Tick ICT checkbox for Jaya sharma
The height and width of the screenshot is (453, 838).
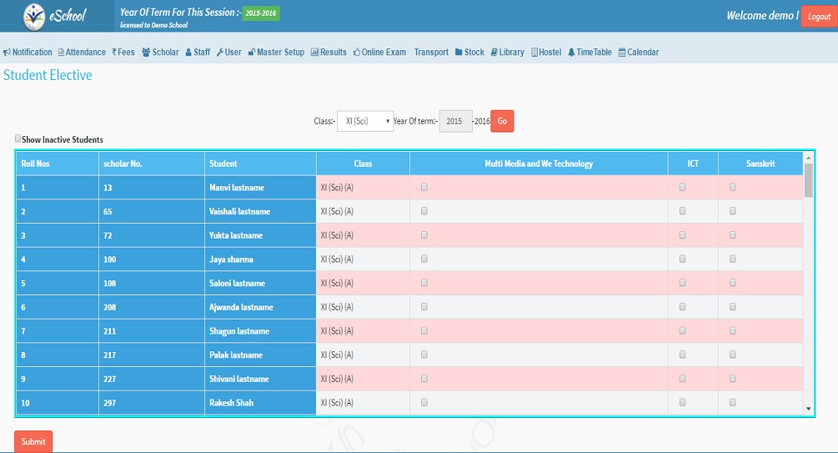click(x=683, y=259)
